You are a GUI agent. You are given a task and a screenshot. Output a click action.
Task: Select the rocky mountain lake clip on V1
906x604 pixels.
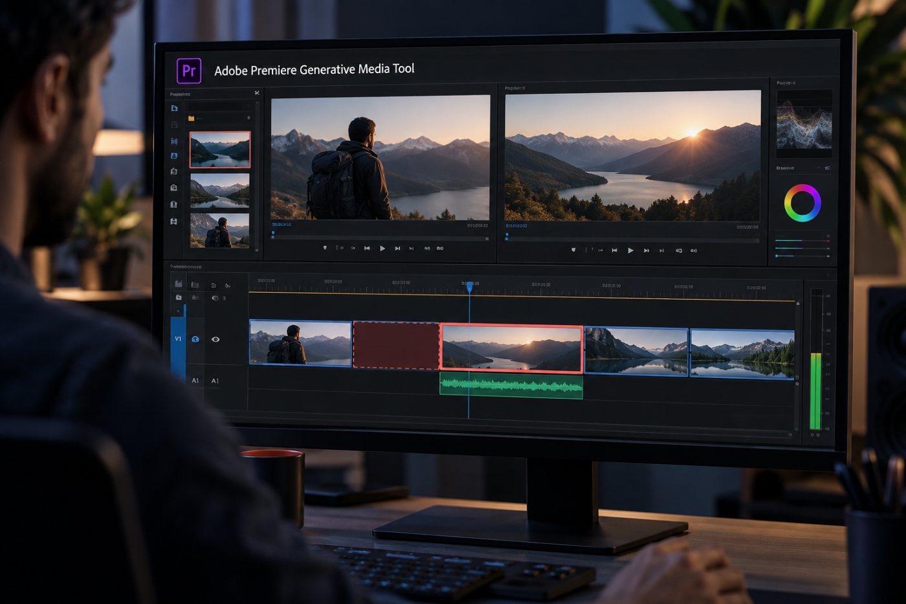point(636,351)
